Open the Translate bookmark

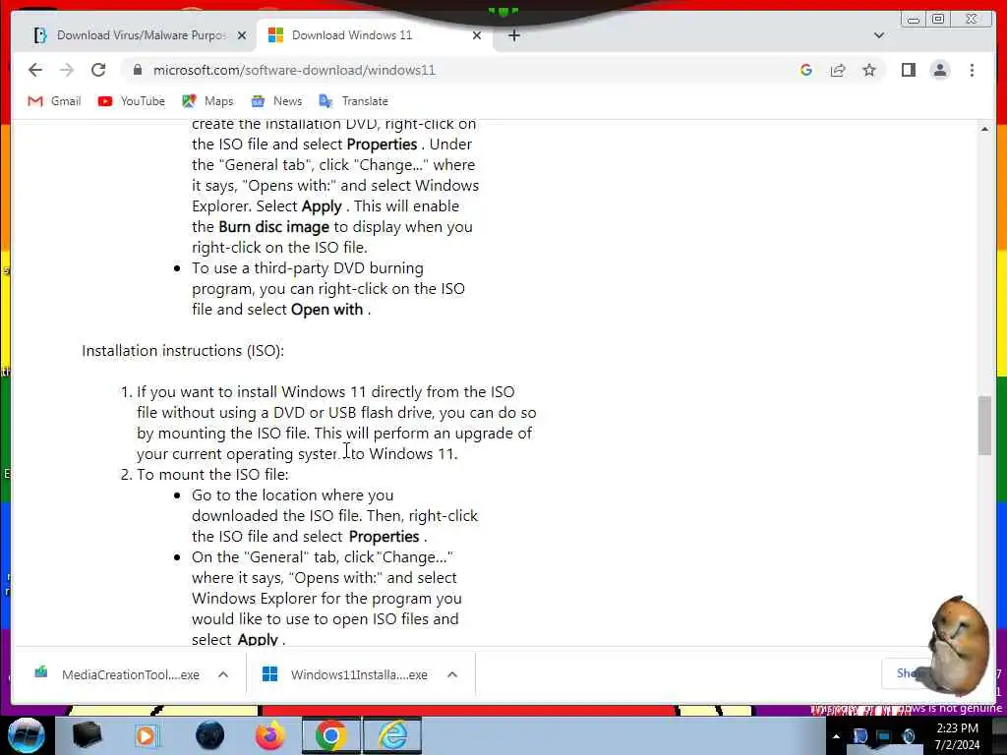(x=353, y=101)
